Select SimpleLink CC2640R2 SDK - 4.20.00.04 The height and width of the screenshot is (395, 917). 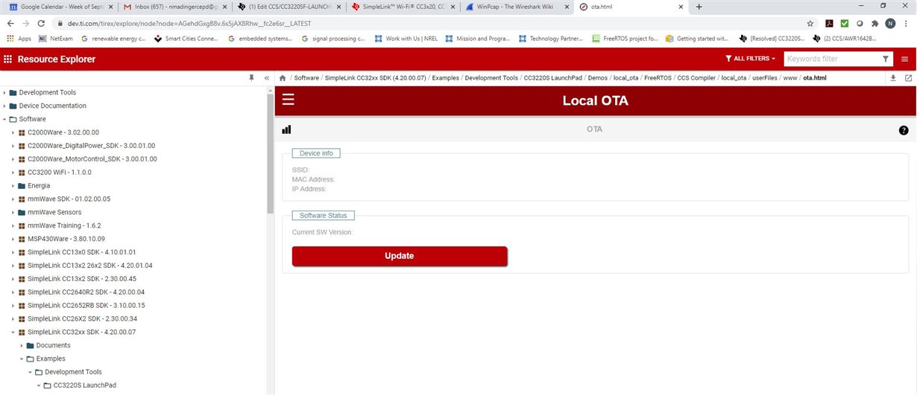(86, 292)
